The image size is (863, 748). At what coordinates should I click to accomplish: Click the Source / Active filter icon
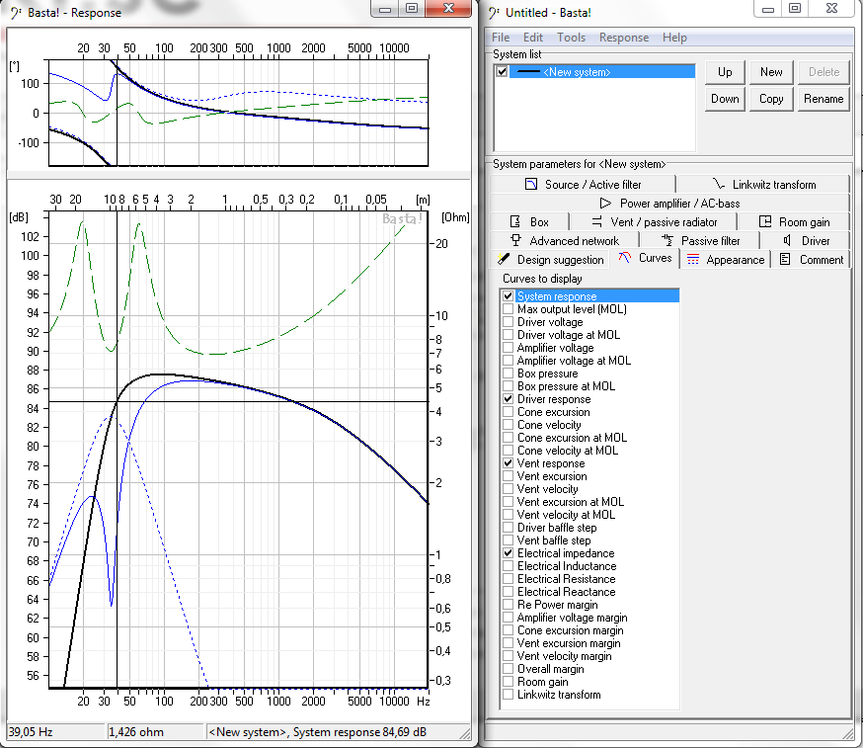point(530,184)
